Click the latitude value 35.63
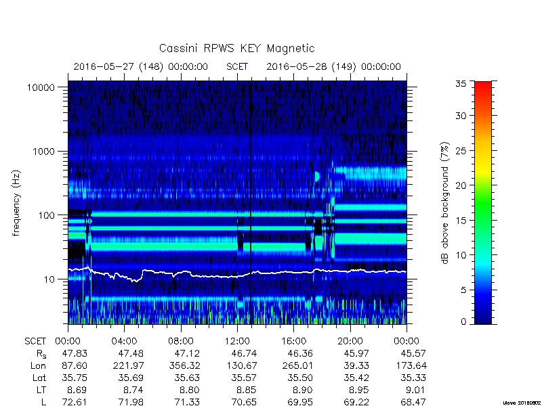 pos(187,378)
